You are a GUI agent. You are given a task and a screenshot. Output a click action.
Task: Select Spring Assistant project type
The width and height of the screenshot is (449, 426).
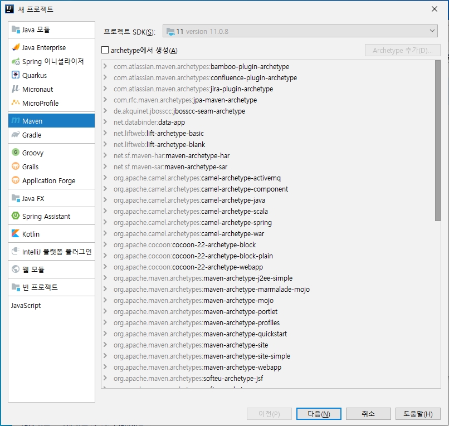(x=52, y=216)
